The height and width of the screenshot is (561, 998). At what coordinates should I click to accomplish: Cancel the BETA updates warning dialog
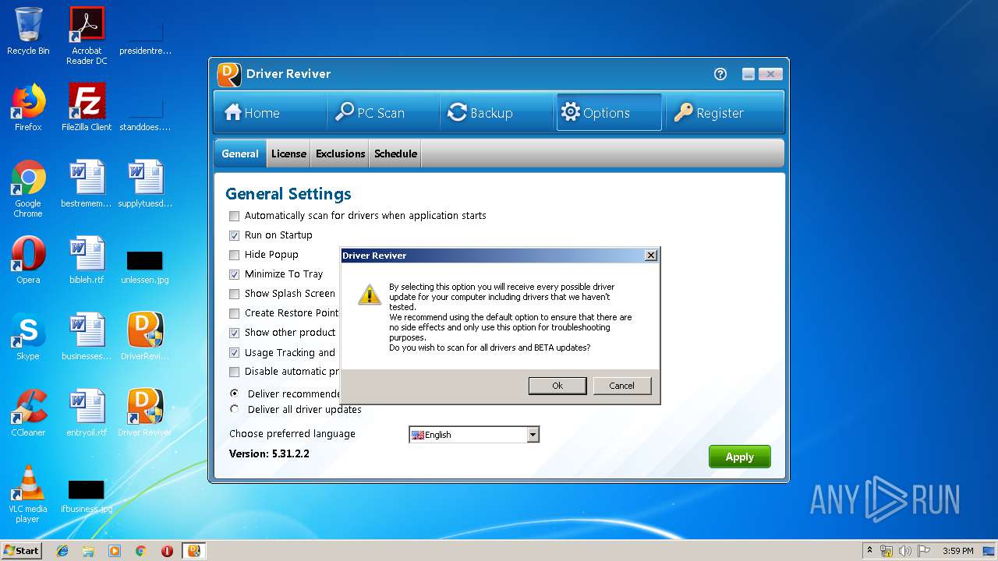coord(621,386)
